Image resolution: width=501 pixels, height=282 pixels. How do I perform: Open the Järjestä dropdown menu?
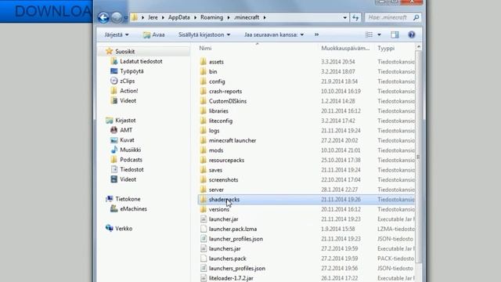click(x=117, y=34)
